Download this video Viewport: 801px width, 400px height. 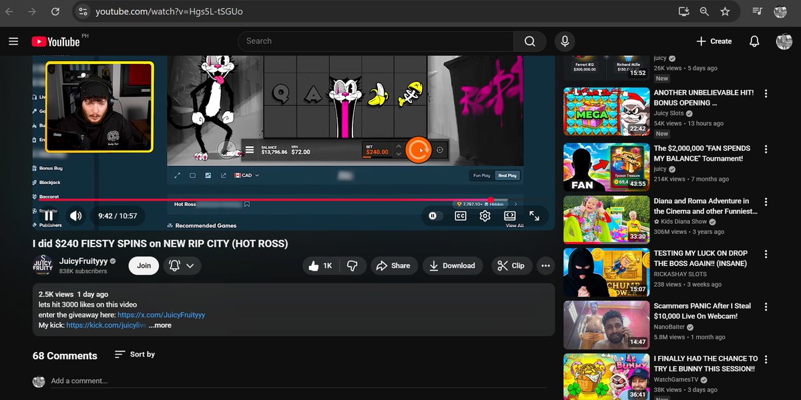(453, 265)
